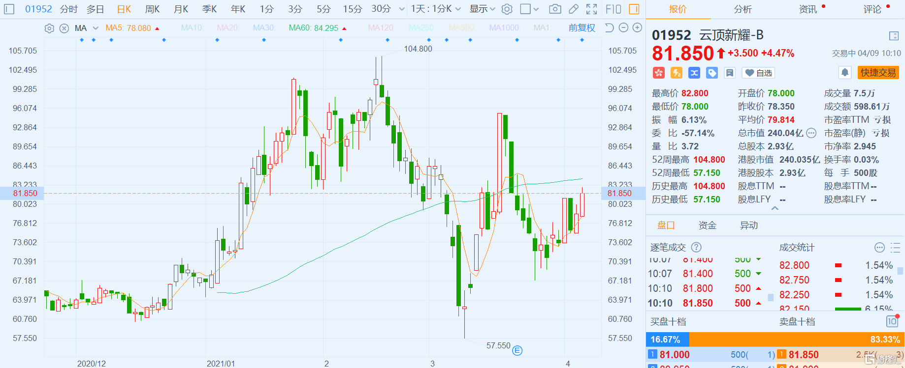905x368 pixels.
Task: Click the price alert bell icon
Action: (845, 73)
